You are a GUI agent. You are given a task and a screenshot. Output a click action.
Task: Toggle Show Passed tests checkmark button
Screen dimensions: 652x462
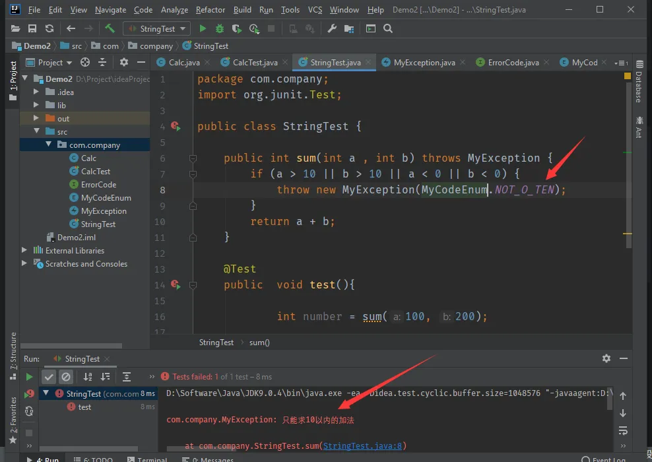pos(49,377)
